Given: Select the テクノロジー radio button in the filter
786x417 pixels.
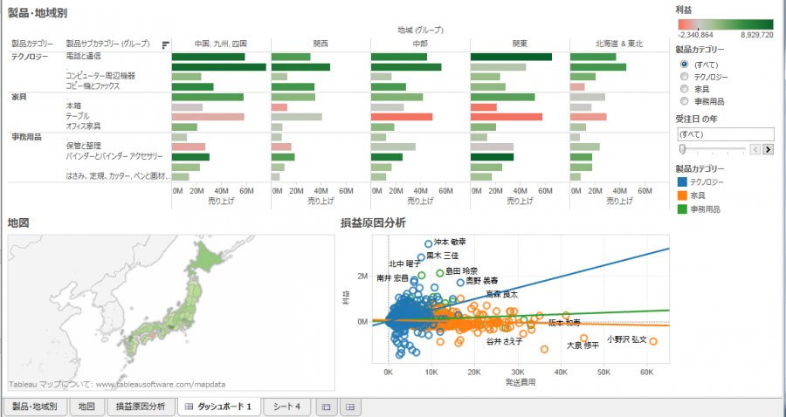Looking at the screenshot, I should point(684,77).
